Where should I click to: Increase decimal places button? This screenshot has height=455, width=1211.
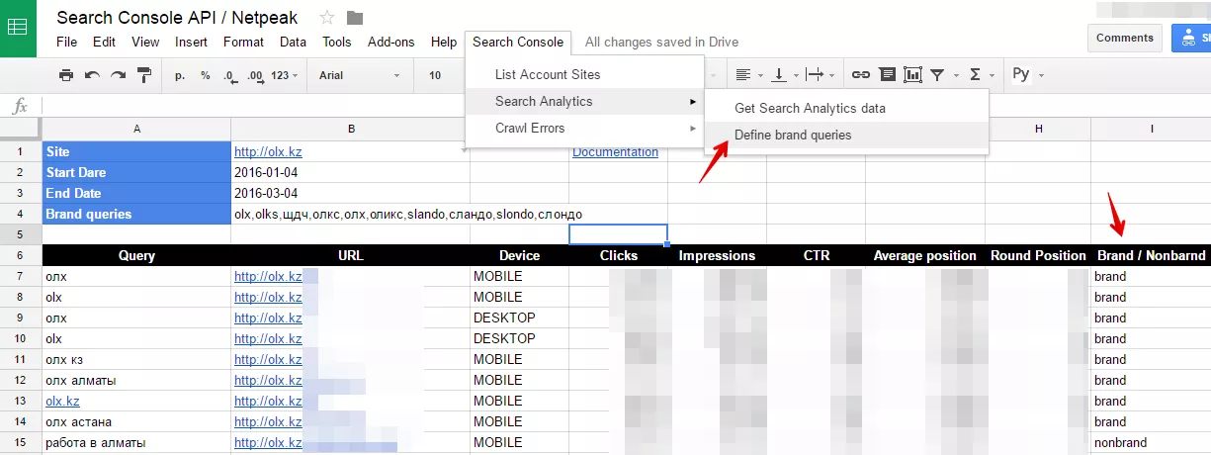(x=256, y=75)
